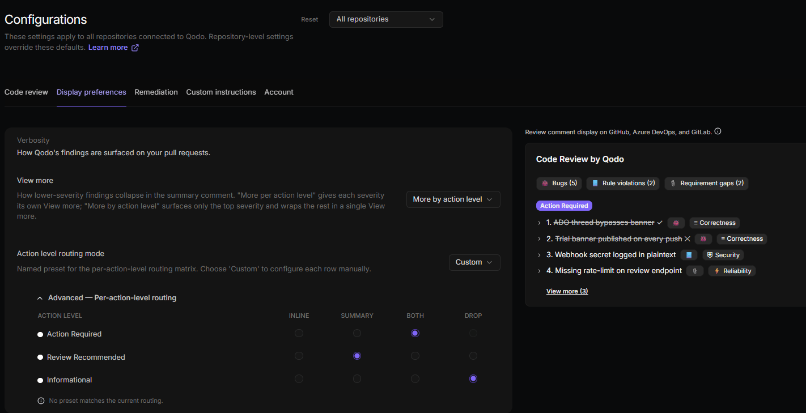Click the Bugs (5) filter chip
This screenshot has width=806, height=413.
(x=559, y=184)
